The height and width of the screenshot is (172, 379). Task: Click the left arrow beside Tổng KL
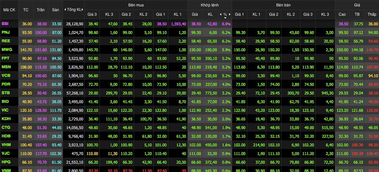65,10
